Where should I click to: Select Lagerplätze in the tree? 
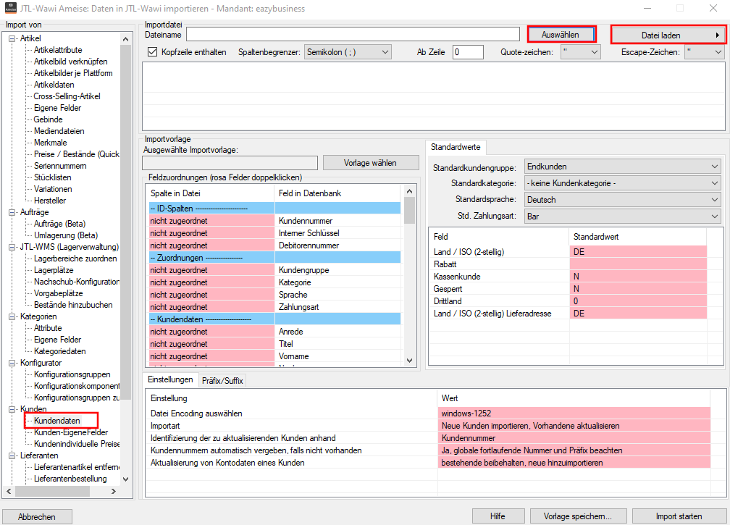[x=54, y=270]
